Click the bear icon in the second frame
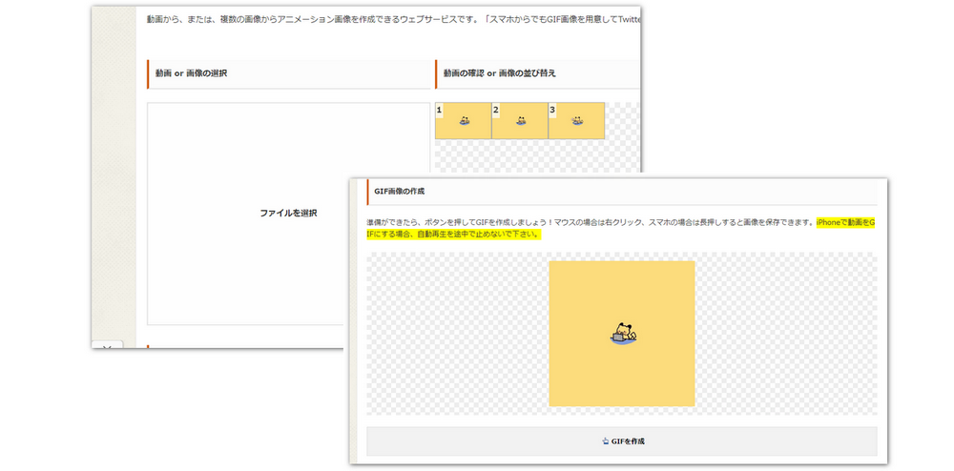 point(521,122)
